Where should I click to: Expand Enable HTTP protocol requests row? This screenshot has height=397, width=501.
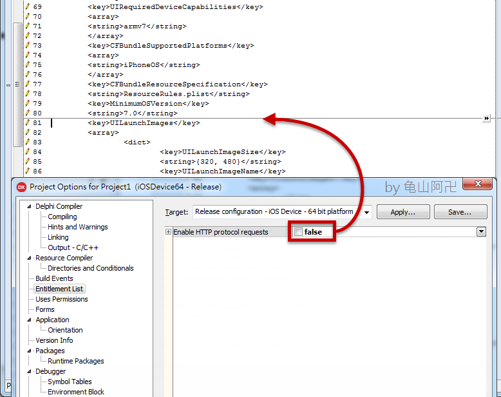(168, 232)
